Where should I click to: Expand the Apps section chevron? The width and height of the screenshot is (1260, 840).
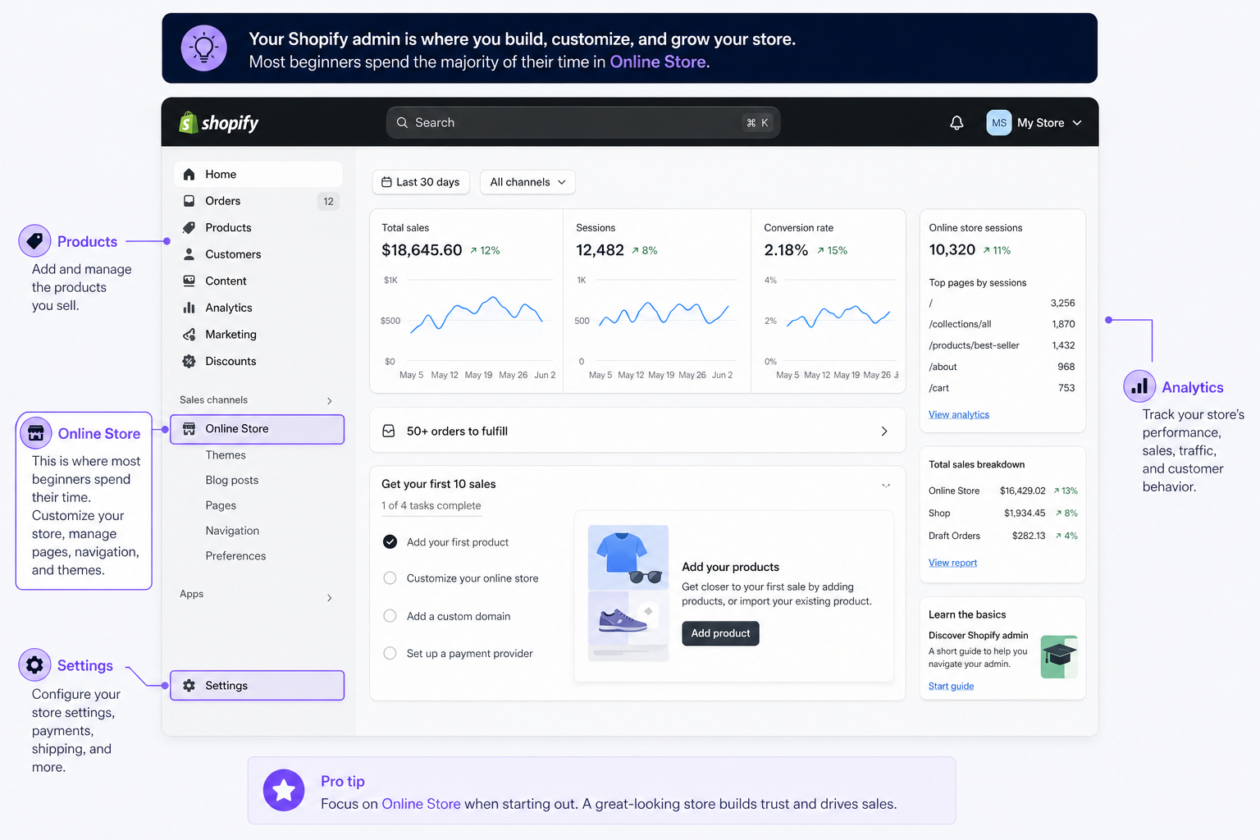pos(330,598)
